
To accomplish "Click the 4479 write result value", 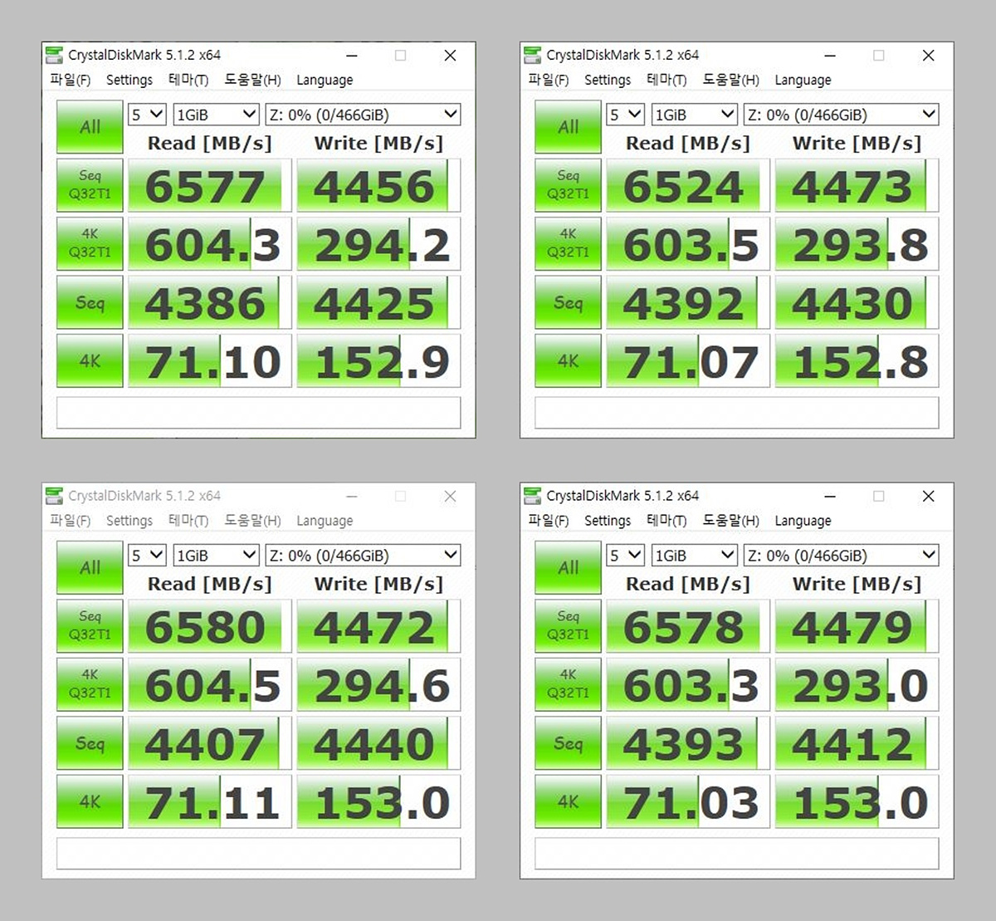I will (x=857, y=626).
